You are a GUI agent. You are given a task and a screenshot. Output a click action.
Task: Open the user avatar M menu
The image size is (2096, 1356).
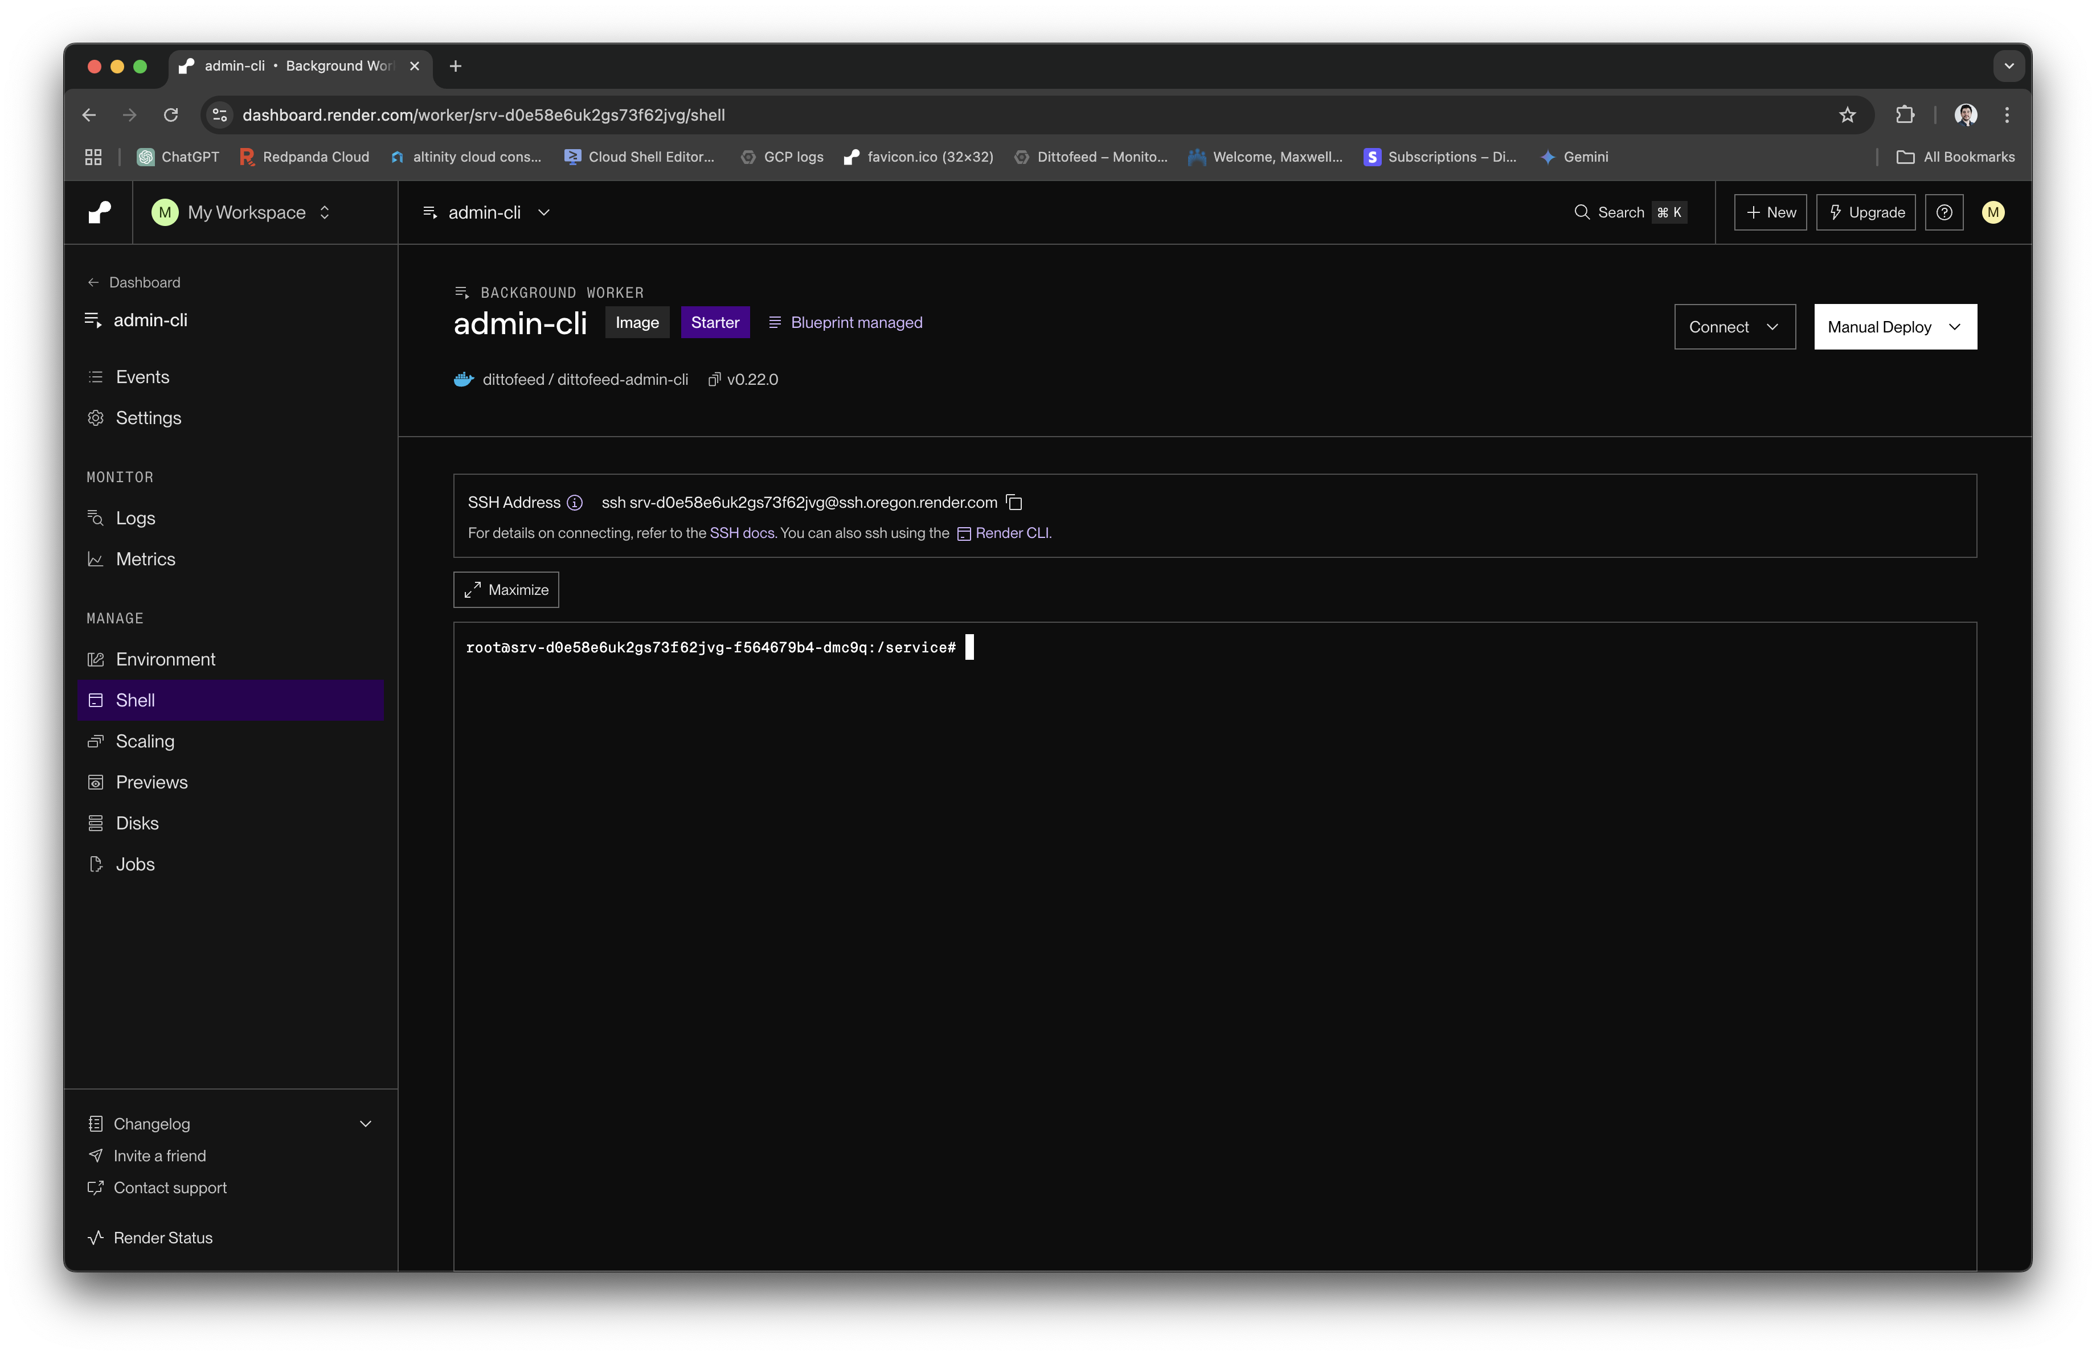pos(1993,212)
